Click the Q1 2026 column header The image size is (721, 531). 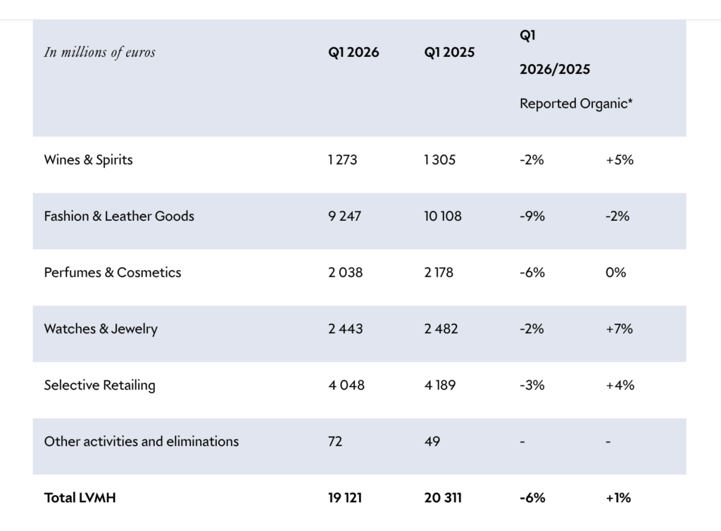point(353,53)
